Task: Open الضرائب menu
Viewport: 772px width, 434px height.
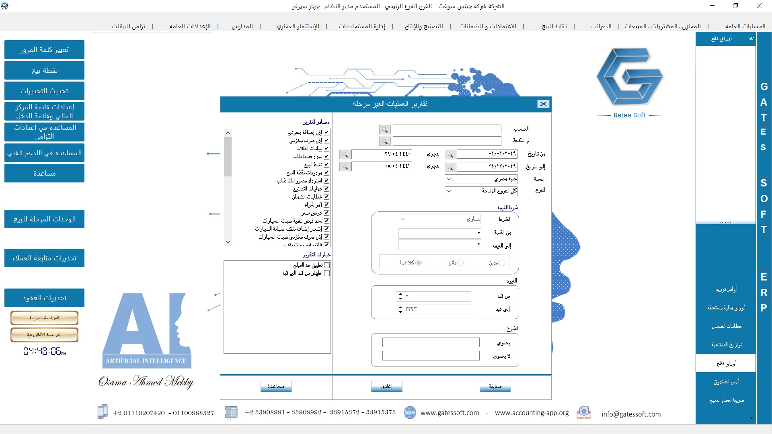Action: pos(601,26)
